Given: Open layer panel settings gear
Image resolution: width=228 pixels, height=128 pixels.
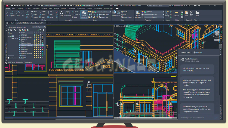Looking at the screenshot, I should 43,30.
